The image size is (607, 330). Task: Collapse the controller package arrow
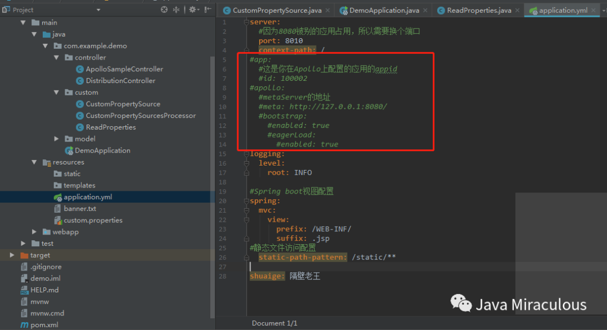coord(57,57)
